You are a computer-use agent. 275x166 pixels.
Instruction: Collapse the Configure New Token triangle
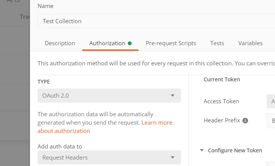[202, 150]
